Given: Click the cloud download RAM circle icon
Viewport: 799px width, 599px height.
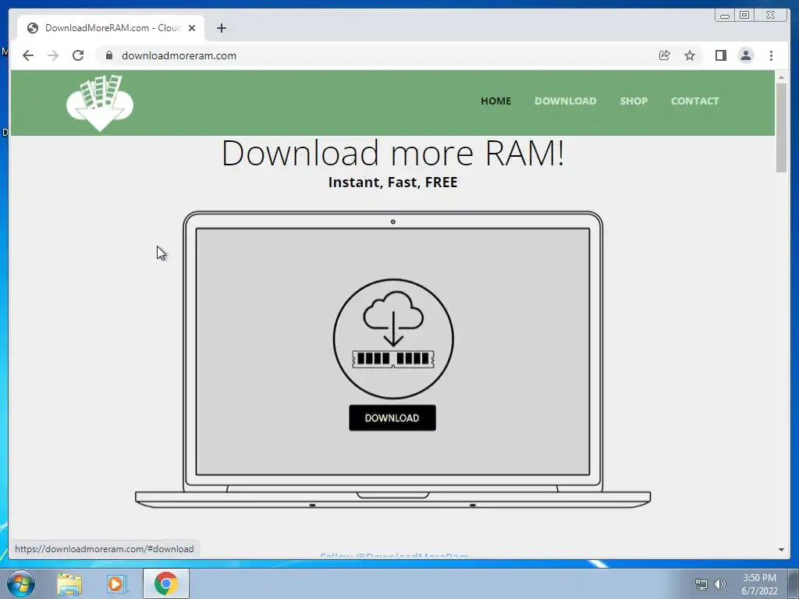Looking at the screenshot, I should [x=393, y=338].
